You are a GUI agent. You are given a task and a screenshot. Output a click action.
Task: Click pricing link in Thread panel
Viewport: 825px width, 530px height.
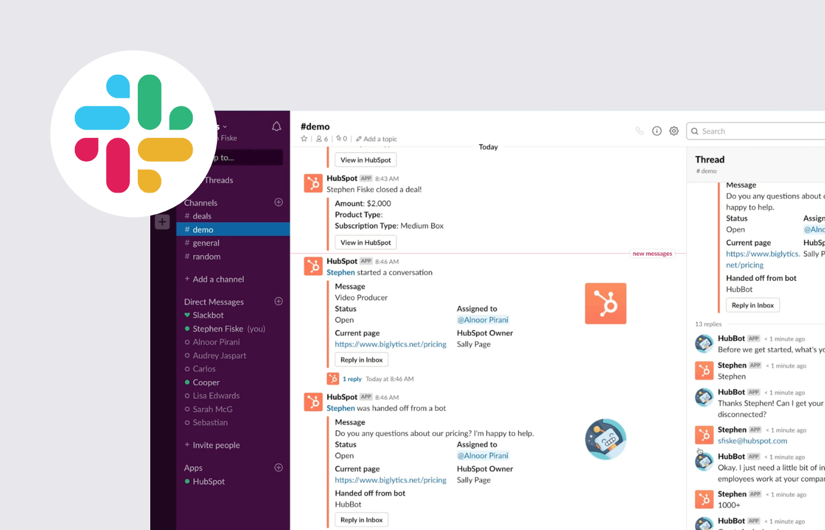763,260
